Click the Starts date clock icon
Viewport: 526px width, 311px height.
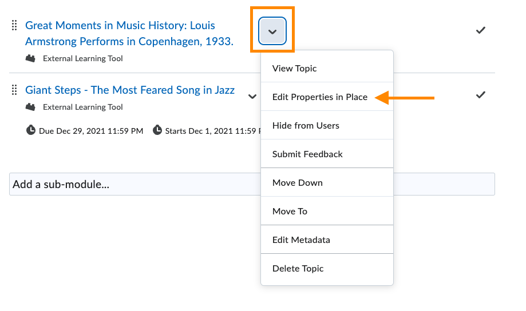pyautogui.click(x=157, y=130)
